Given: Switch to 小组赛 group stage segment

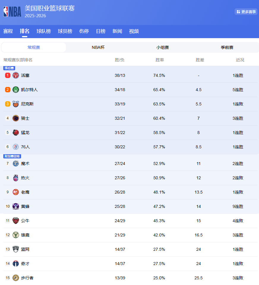Looking at the screenshot, I should click(162, 47).
